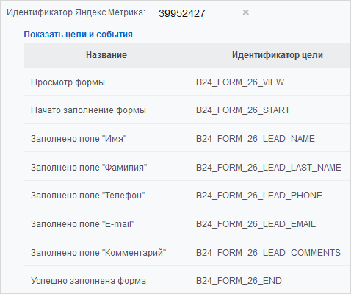Select the goal ID B24_FORM_26_END

[x=239, y=281]
